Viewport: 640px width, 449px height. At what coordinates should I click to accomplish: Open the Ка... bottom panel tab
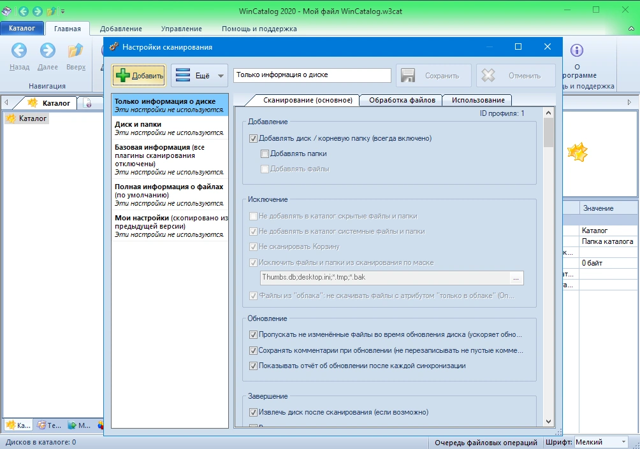coord(18,425)
